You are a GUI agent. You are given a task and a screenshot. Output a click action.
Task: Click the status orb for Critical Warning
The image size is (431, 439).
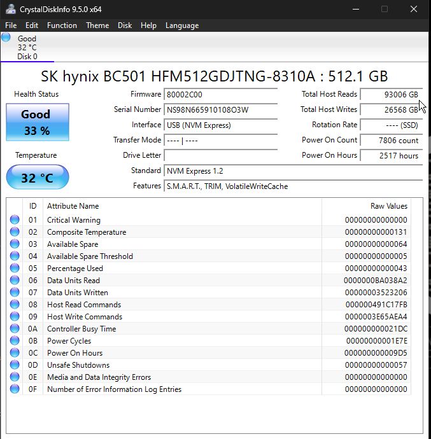(x=15, y=219)
